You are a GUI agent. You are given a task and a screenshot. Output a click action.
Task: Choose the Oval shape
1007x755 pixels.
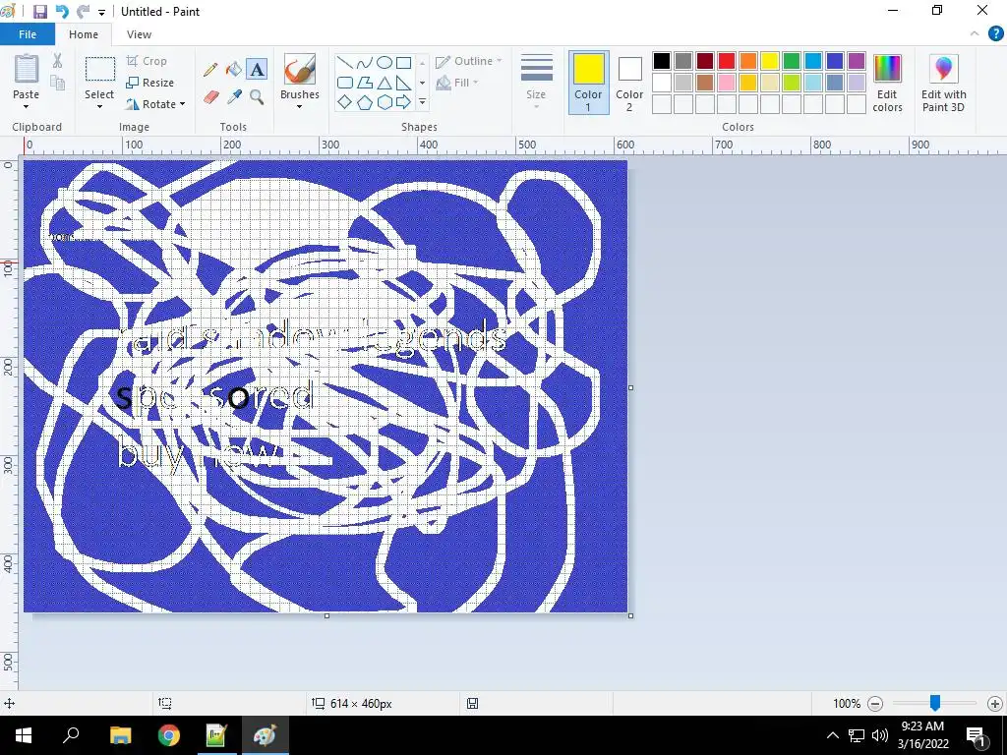(x=385, y=63)
